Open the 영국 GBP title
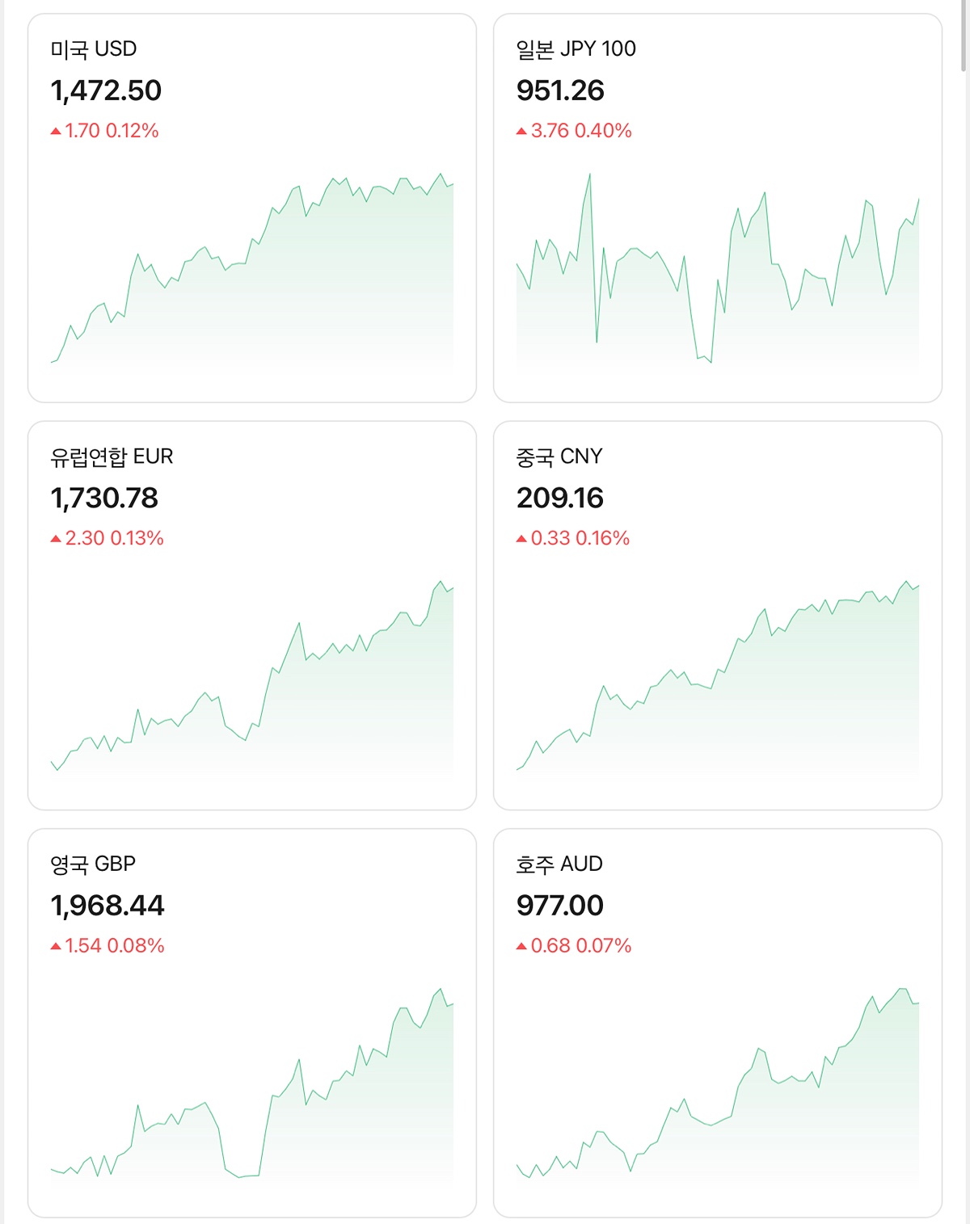Viewport: 970px width, 1224px height. [x=93, y=864]
